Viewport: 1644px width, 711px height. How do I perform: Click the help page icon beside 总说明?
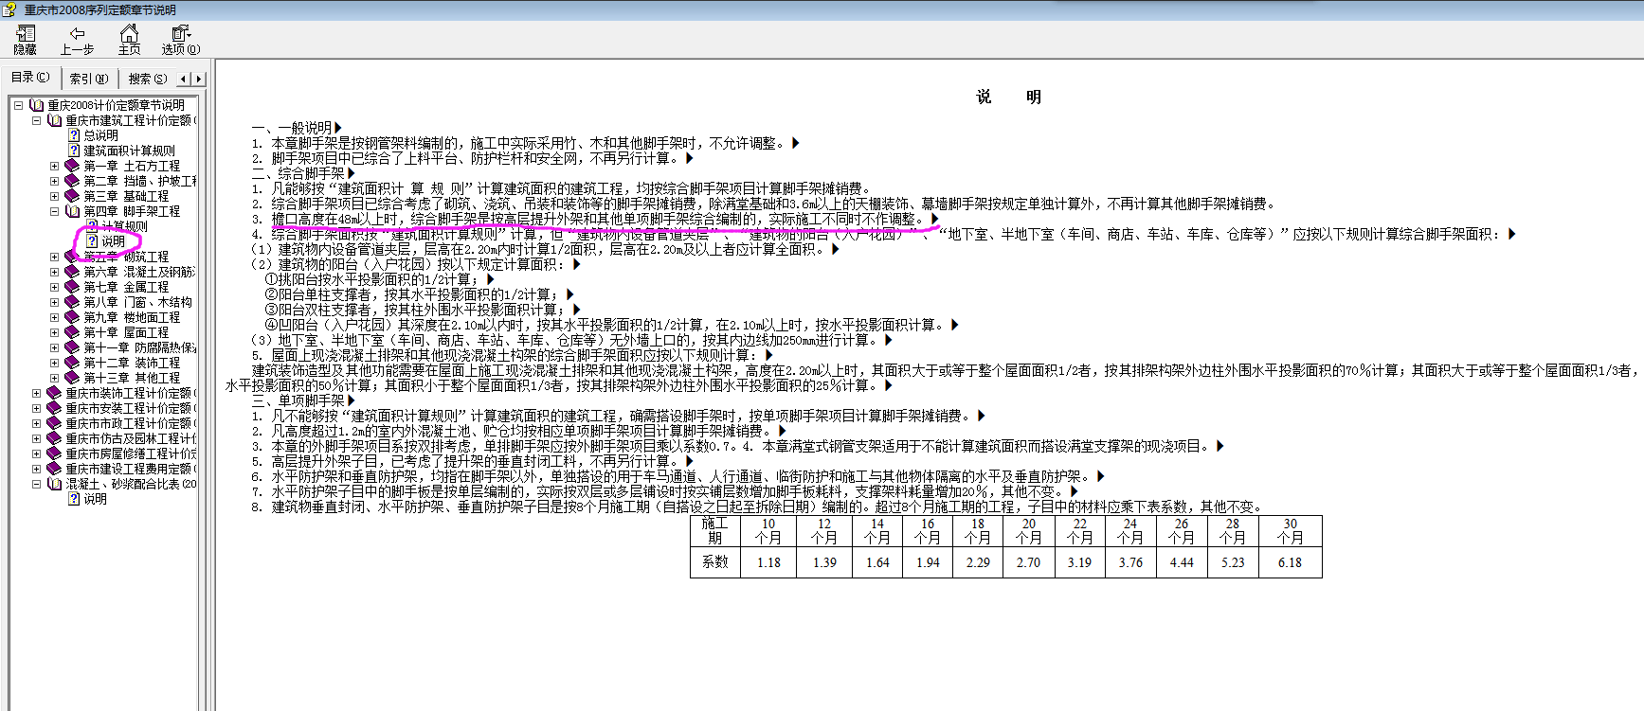[74, 135]
